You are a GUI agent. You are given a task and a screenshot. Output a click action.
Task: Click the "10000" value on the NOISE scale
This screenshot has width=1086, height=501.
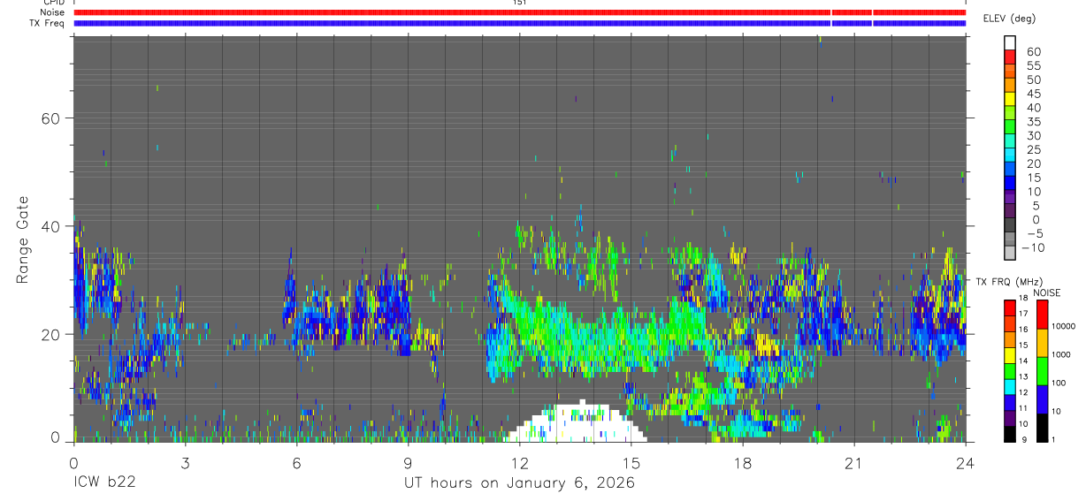click(x=1064, y=326)
